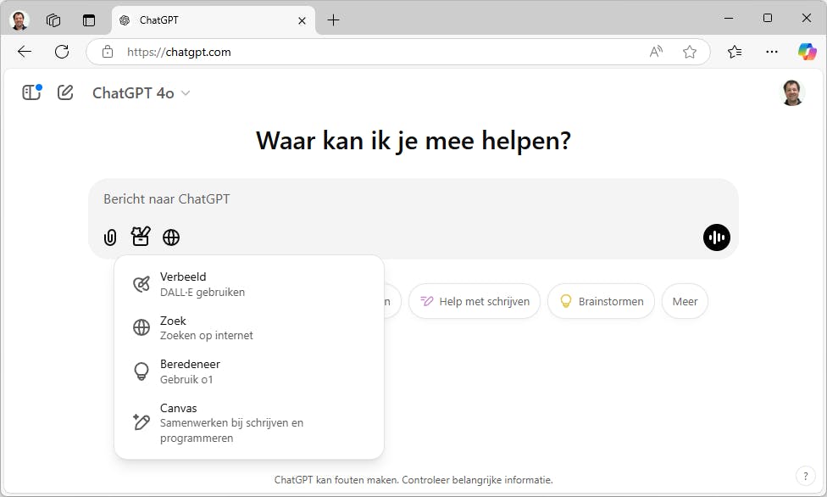Start a new chat with pencil icon

tap(65, 92)
